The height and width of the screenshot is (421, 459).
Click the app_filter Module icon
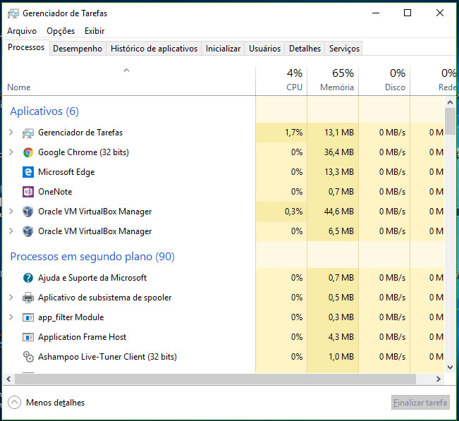[28, 317]
